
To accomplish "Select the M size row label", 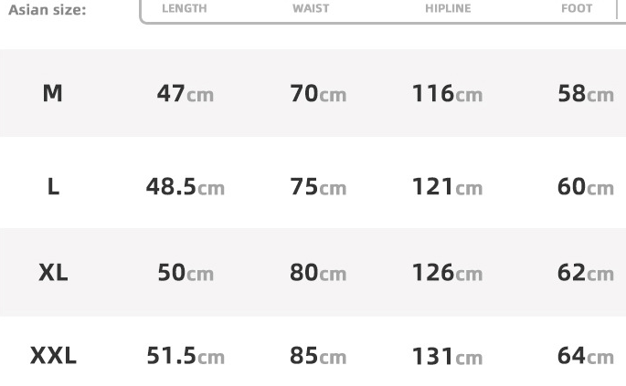I will [x=53, y=93].
